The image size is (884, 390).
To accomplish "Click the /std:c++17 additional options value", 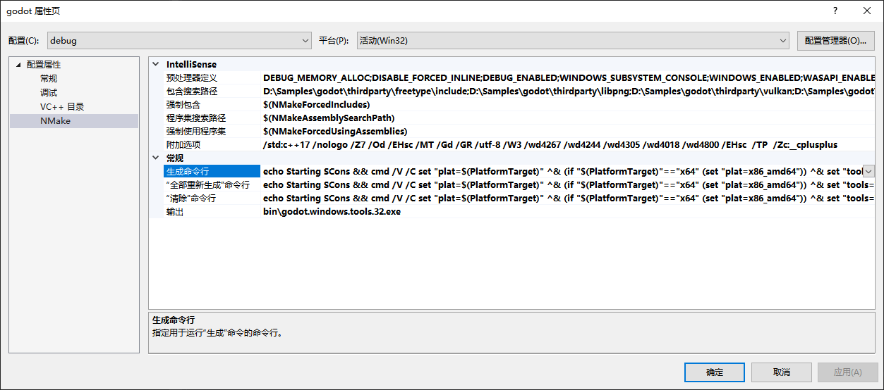I will (550, 144).
